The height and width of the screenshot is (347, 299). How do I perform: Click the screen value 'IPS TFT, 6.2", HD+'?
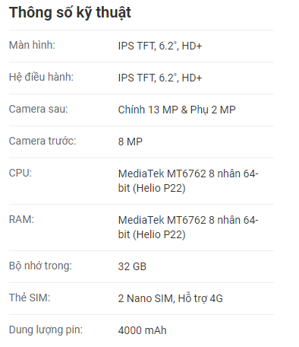(160, 46)
